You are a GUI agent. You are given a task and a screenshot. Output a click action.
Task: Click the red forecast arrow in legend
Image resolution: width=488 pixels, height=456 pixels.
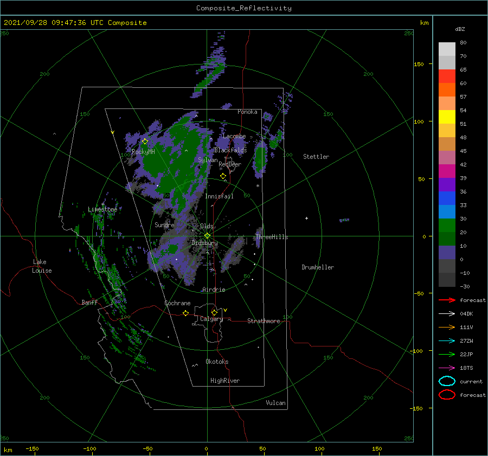point(447,300)
